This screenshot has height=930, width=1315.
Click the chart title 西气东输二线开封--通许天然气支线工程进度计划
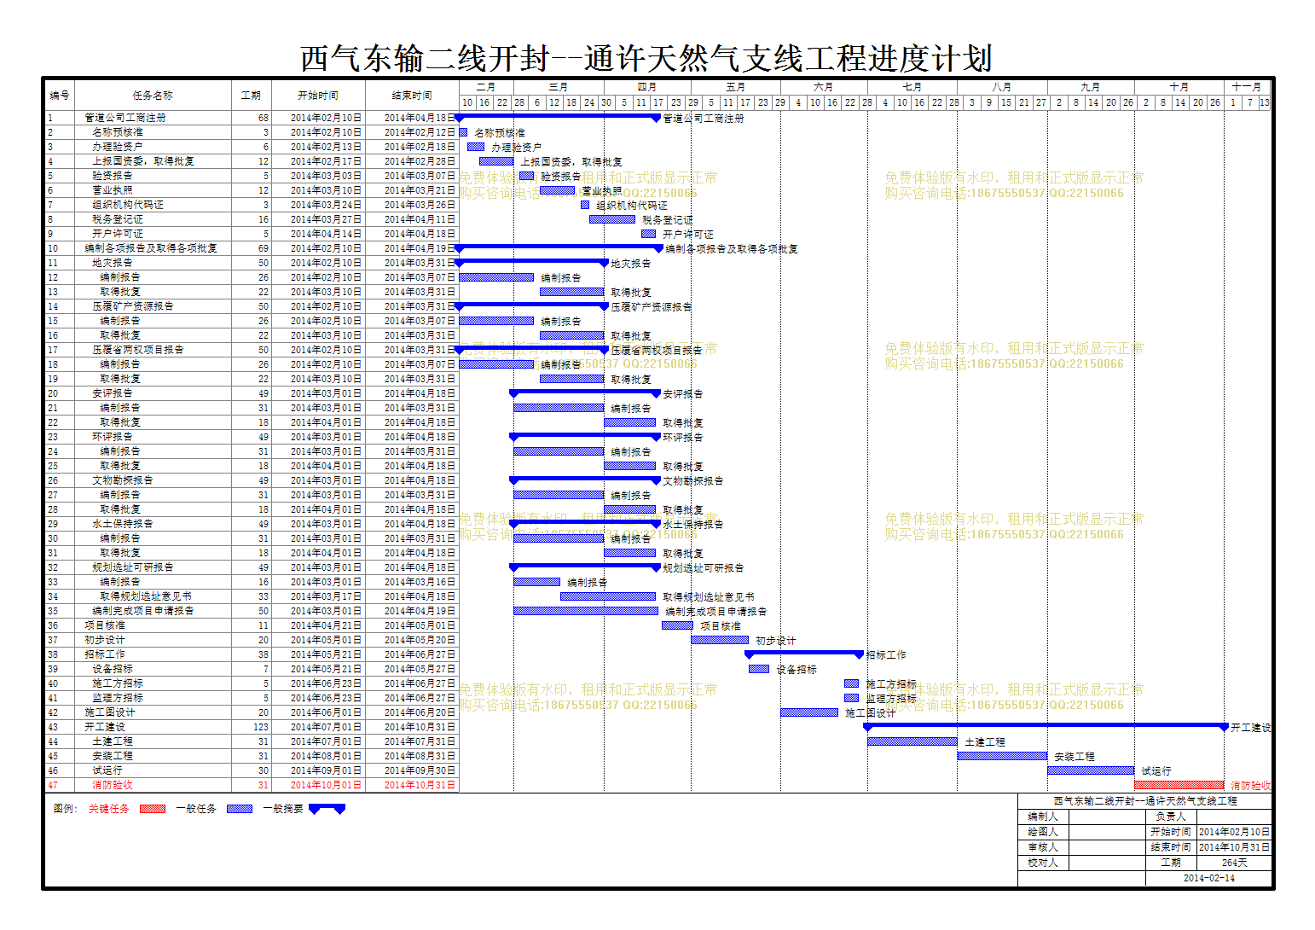pyautogui.click(x=646, y=58)
